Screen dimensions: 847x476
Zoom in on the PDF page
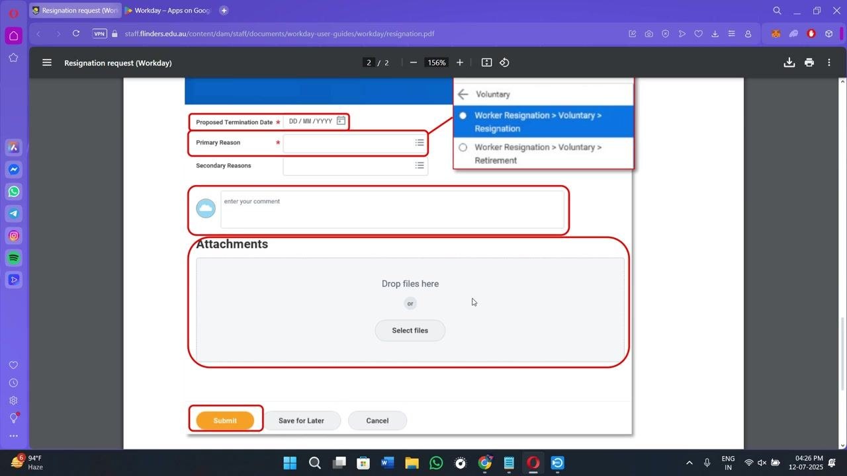point(460,63)
